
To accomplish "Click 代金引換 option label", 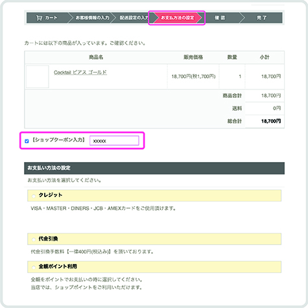I will [x=48, y=239].
